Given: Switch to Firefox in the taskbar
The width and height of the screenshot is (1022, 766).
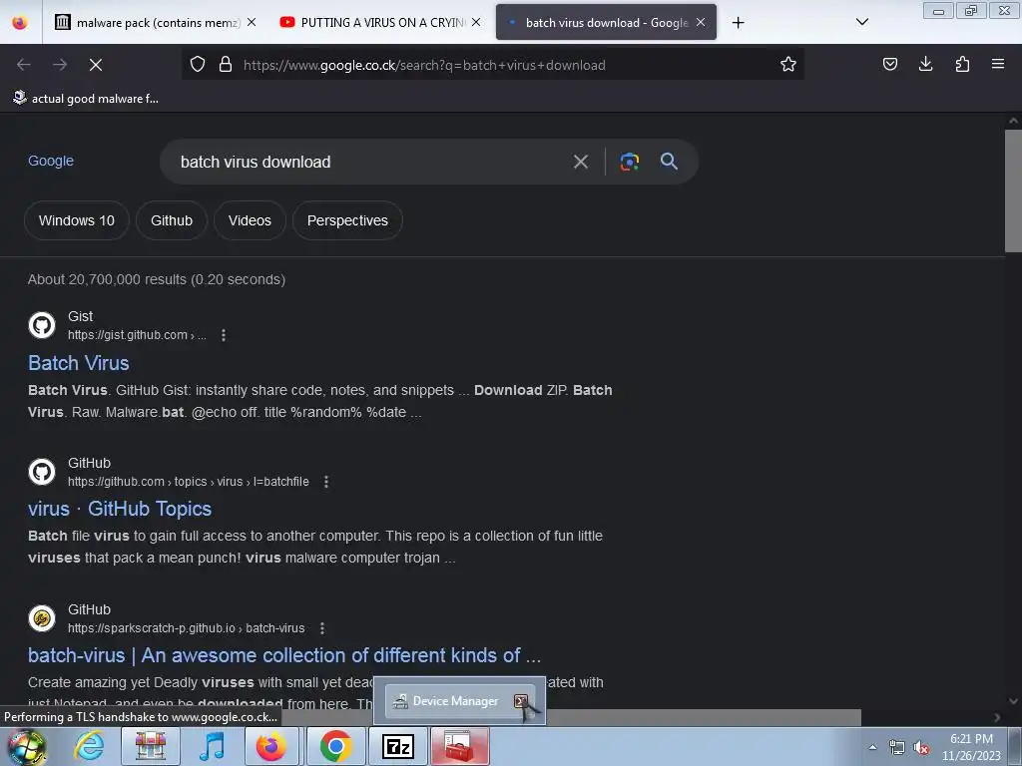Looking at the screenshot, I should point(271,746).
